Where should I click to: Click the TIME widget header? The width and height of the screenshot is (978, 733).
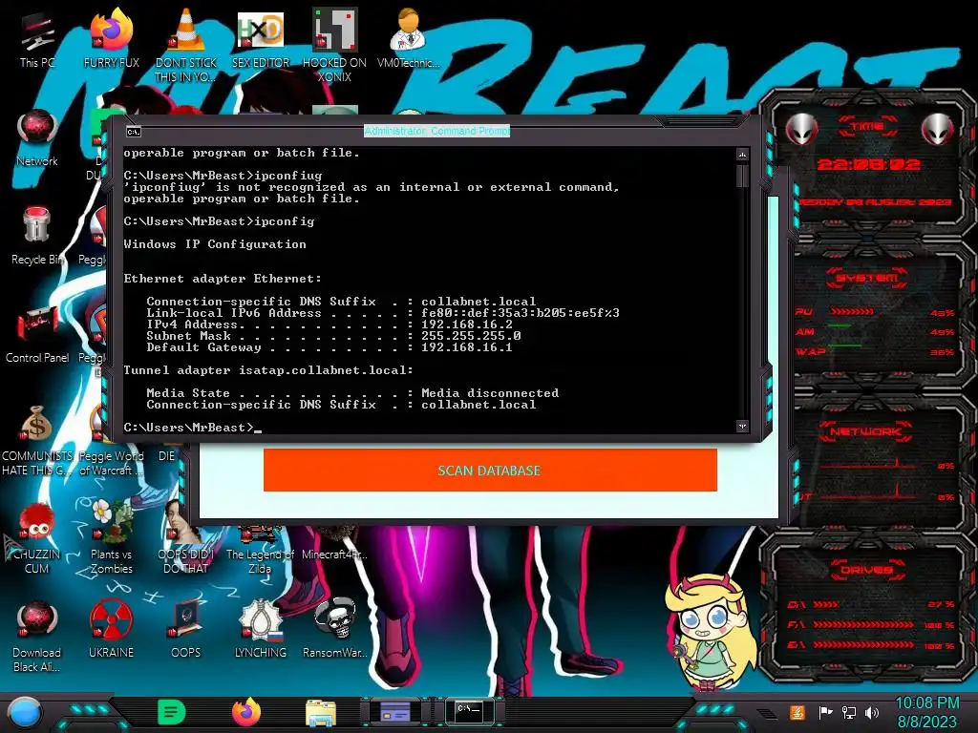point(867,126)
